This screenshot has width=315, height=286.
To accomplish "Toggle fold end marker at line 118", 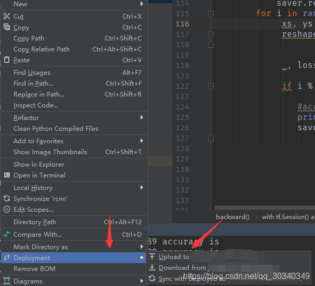I will (x=211, y=45).
